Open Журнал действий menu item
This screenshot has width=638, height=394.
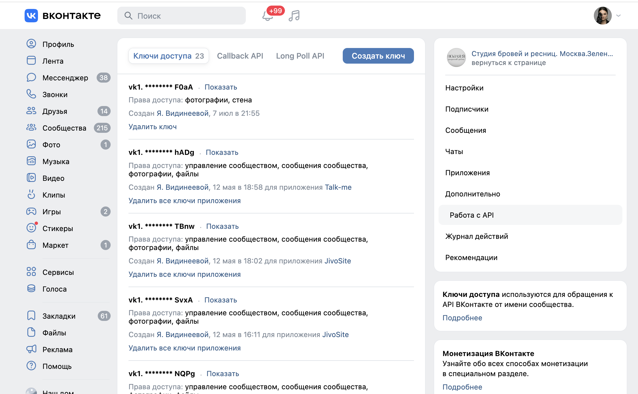[x=477, y=236]
